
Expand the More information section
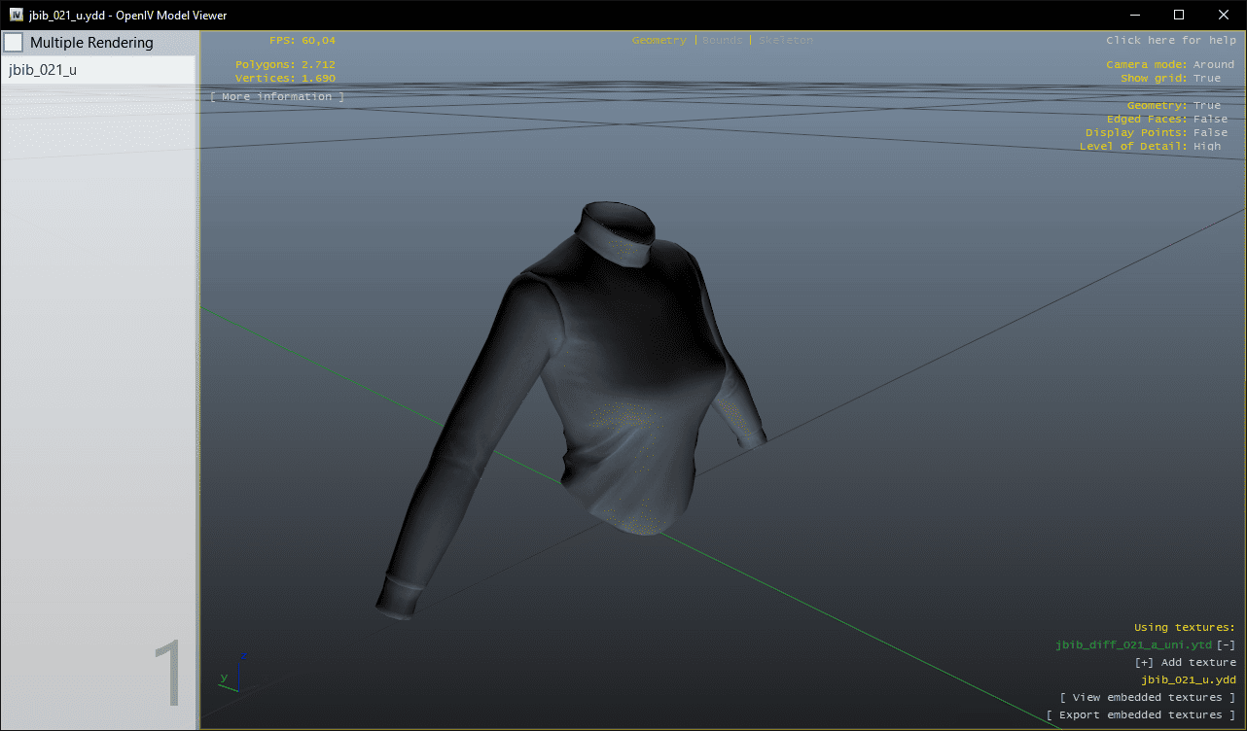click(x=277, y=97)
